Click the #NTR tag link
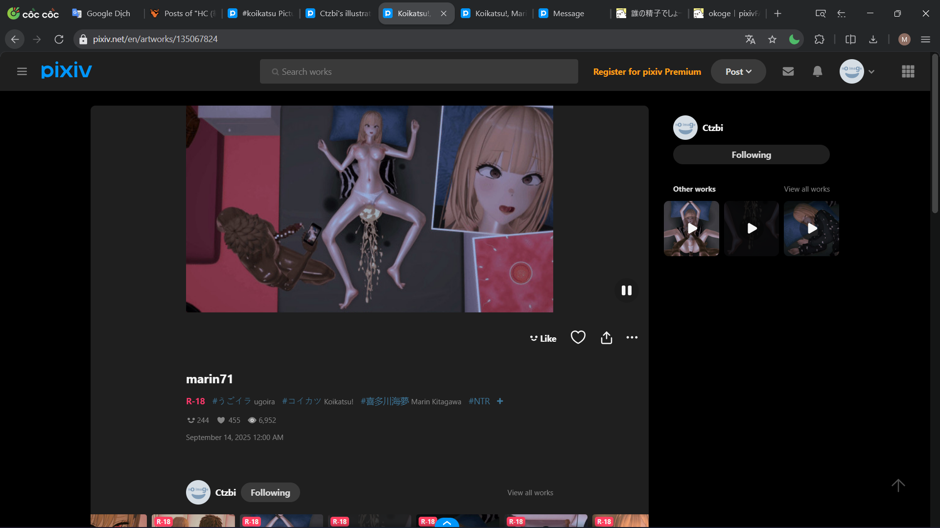940x528 pixels. 479,401
